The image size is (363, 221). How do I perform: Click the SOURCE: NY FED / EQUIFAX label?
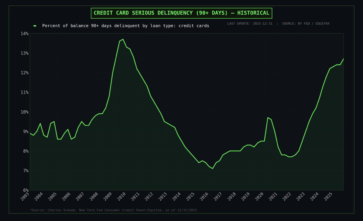click(306, 24)
